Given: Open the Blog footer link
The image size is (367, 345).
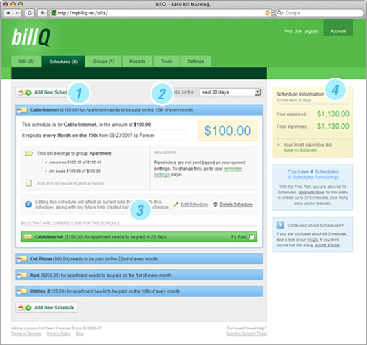Looking at the screenshot, I should 80,333.
